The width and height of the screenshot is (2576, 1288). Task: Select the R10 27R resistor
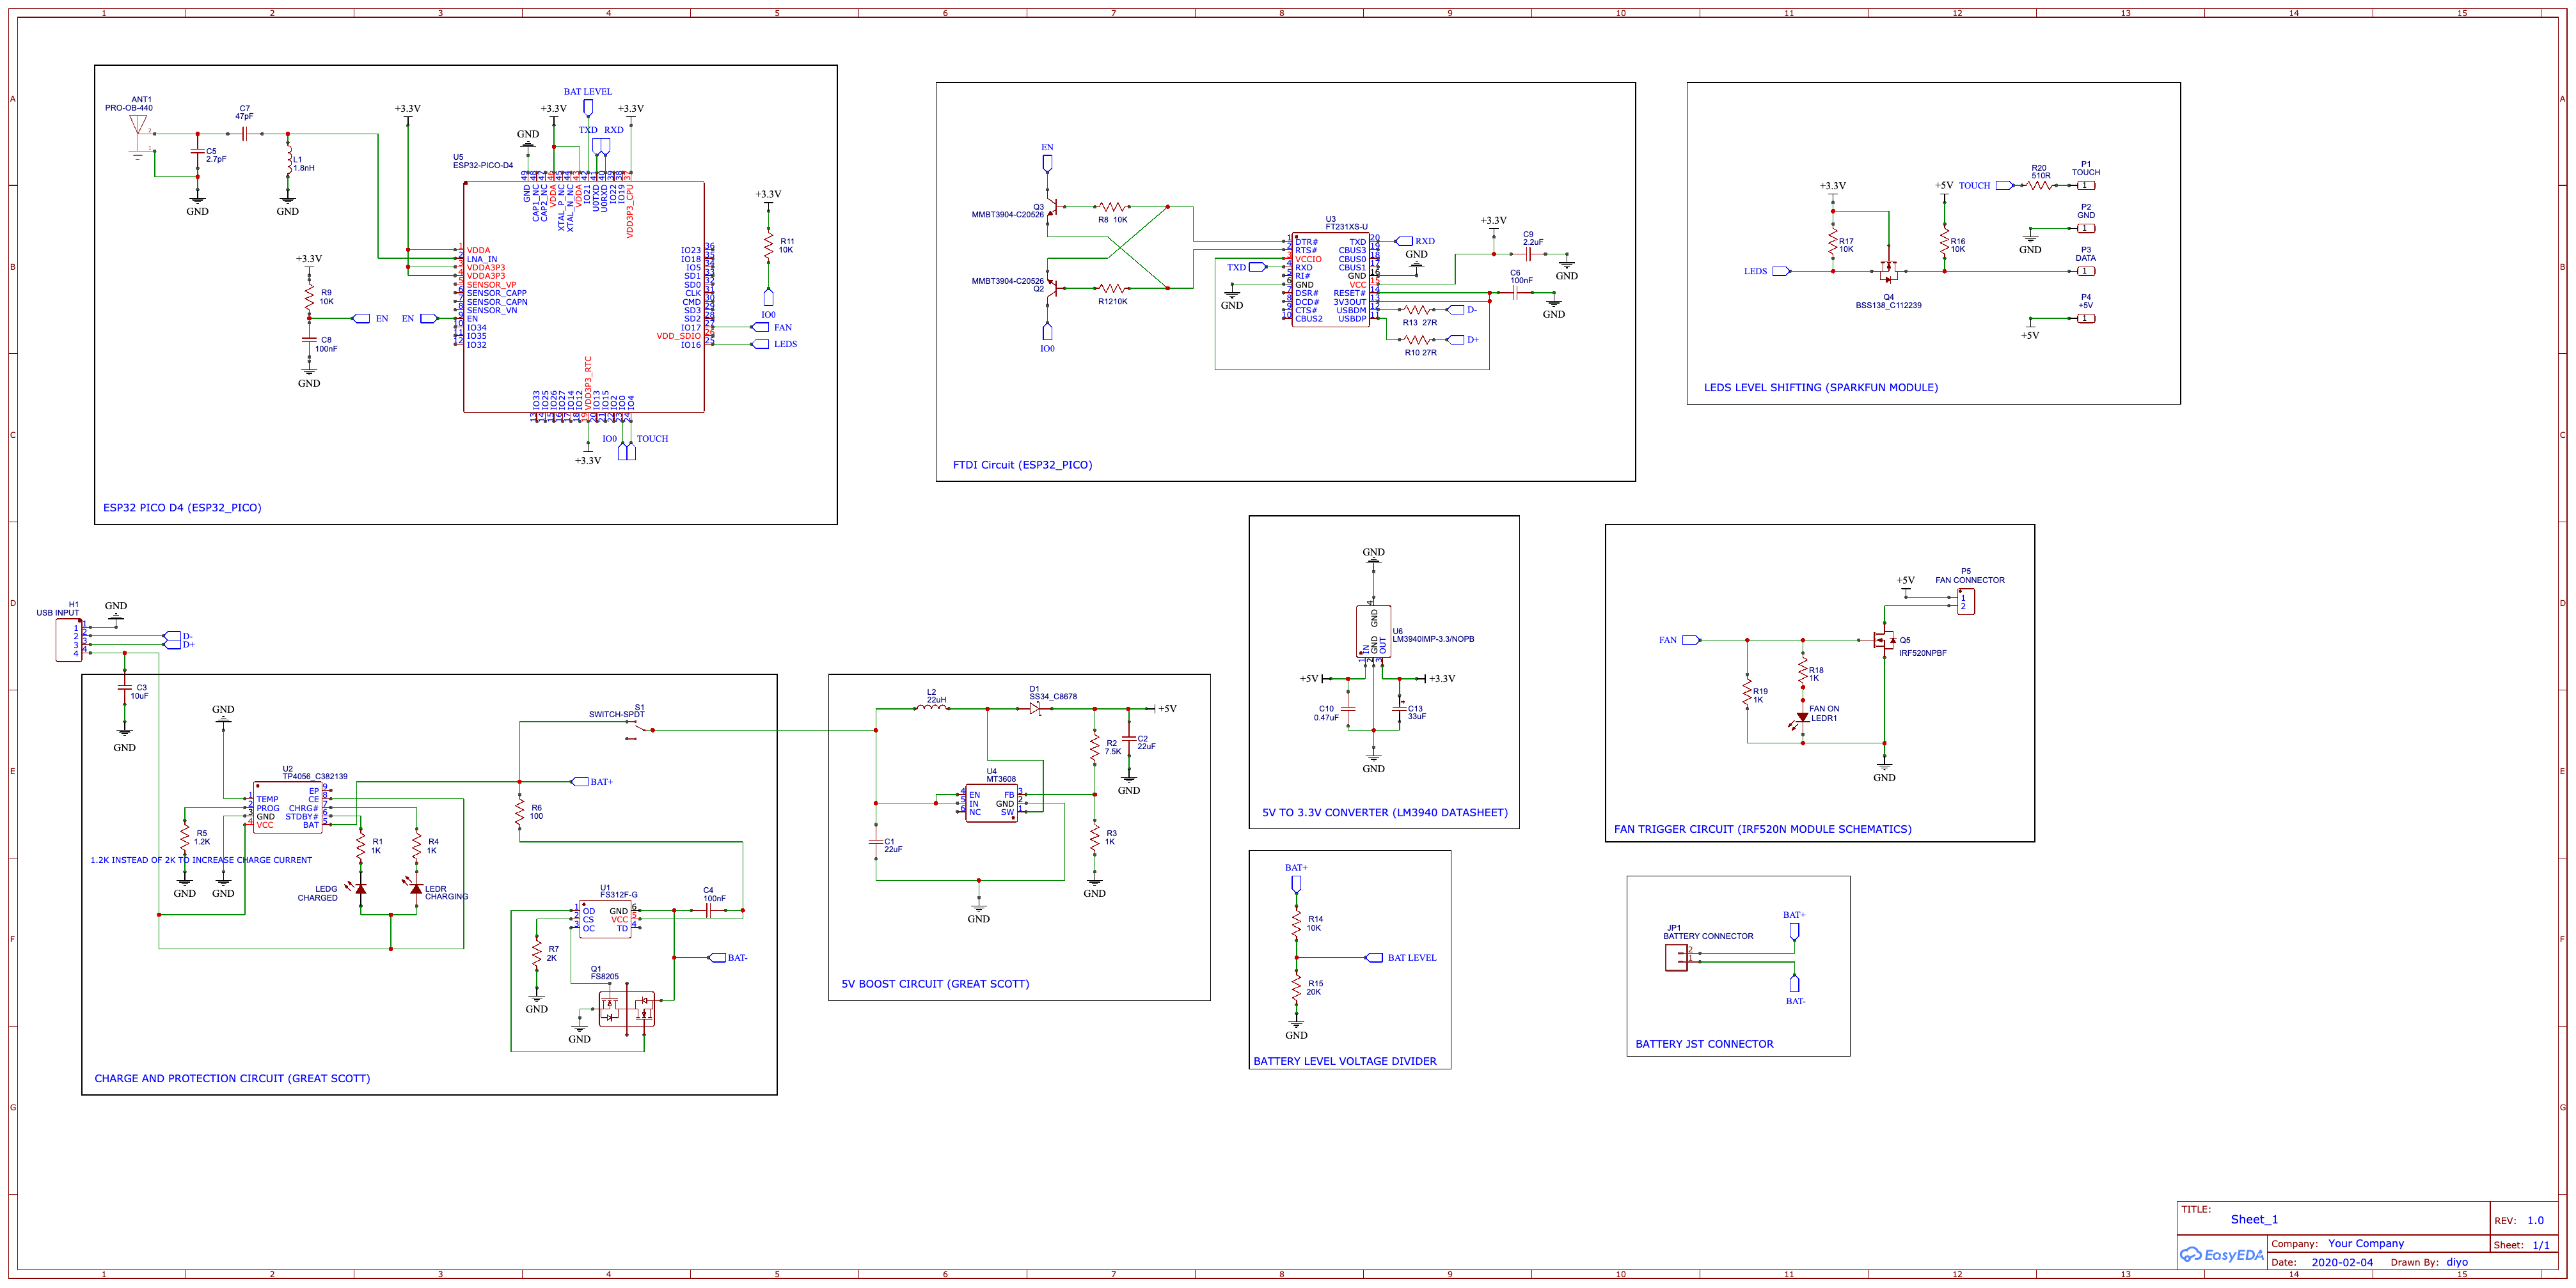point(1416,339)
